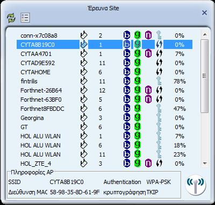The height and width of the screenshot is (205, 215).
Task: Click the 802.11b icon for CYTAA4701
Action: click(127, 54)
